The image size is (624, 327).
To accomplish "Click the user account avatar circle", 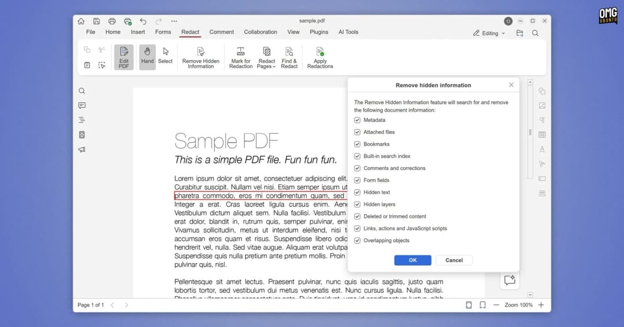I will [x=508, y=21].
